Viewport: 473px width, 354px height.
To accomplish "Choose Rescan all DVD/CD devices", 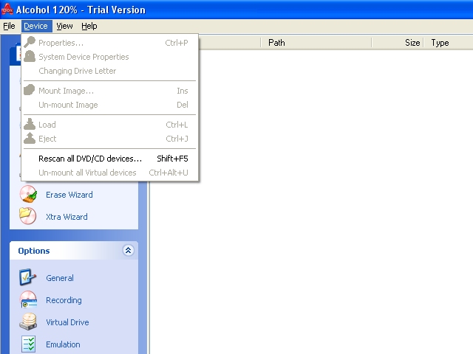I will 110,159.
